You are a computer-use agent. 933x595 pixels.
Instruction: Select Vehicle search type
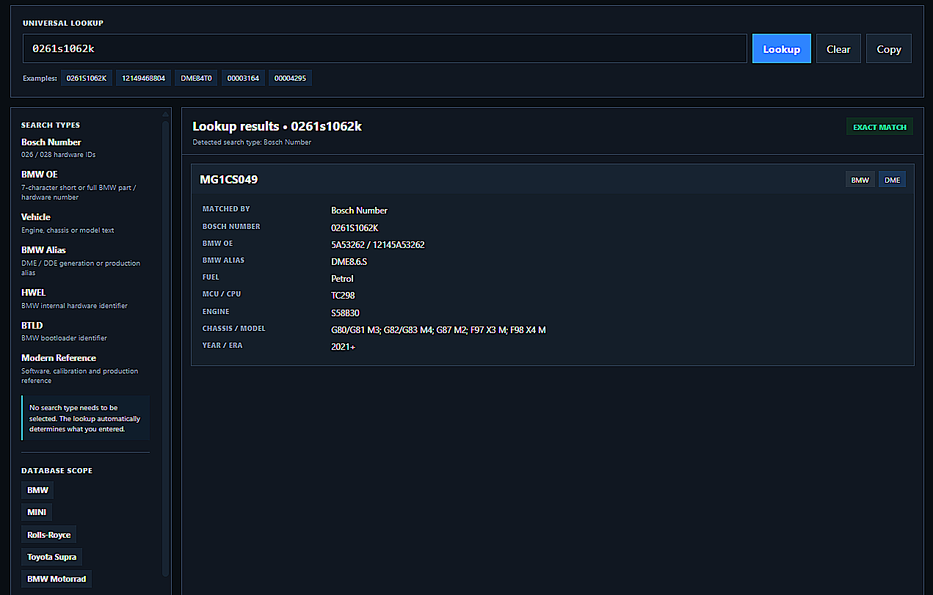tap(36, 217)
